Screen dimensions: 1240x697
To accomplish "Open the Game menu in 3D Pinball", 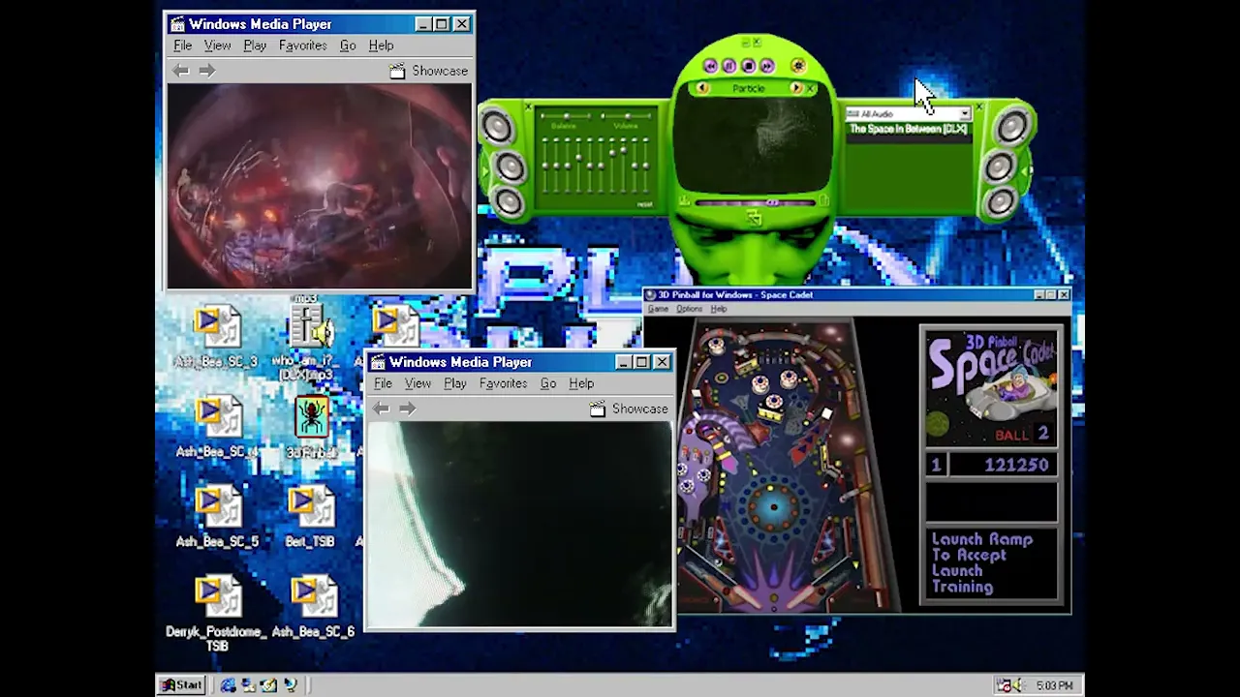I will [x=658, y=309].
